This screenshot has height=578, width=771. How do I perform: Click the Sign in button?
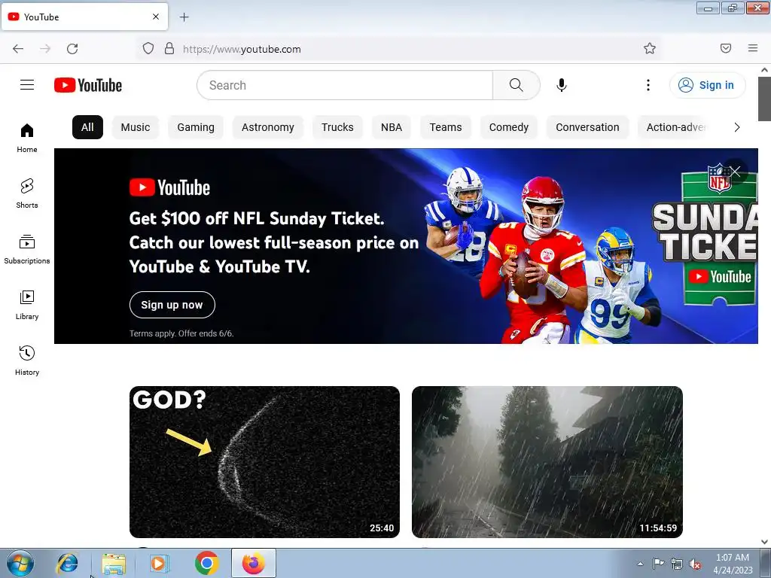pos(707,85)
